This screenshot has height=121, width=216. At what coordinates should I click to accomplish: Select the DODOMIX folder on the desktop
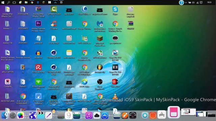23,38
